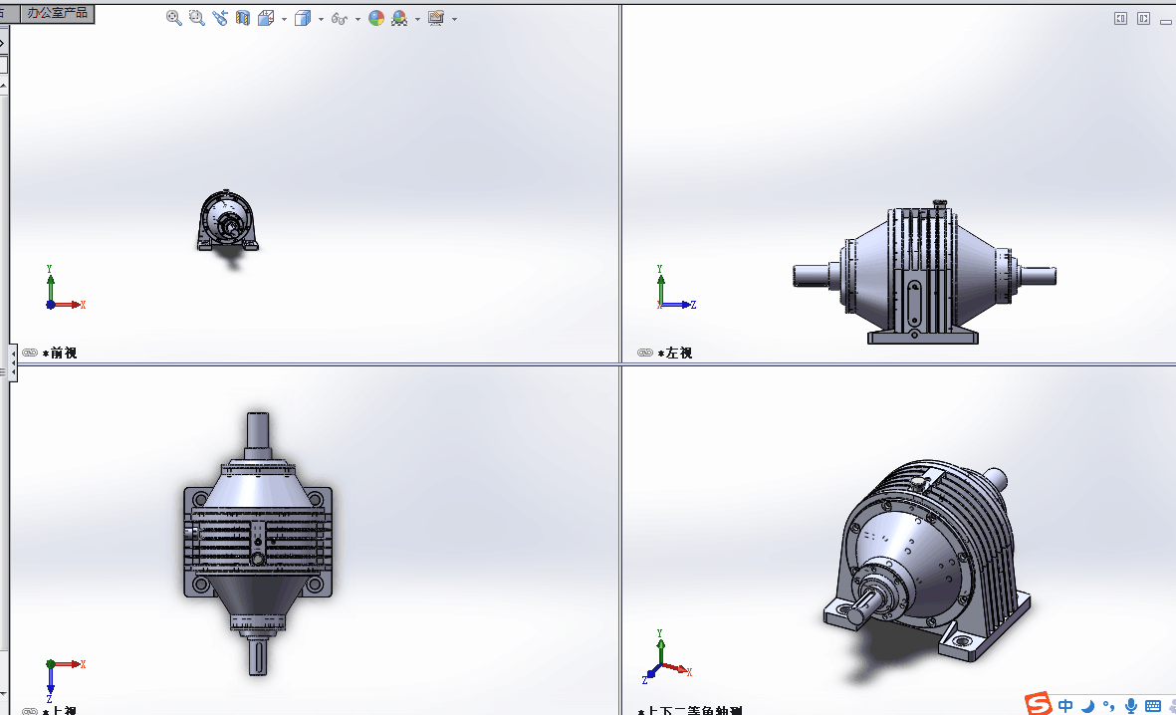Click the Display Style box icon
Screen dimensions: 1176x715
point(303,18)
